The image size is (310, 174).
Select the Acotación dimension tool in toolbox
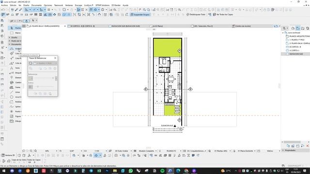[x=15, y=48]
